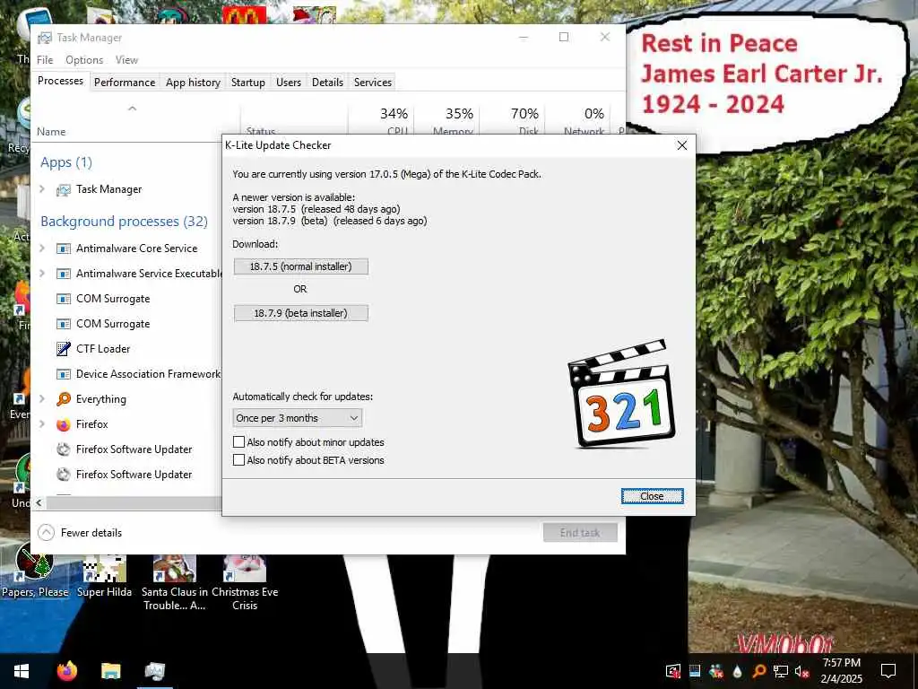Switch to the App history tab
Viewport: 918px width, 689px height.
coord(194,83)
